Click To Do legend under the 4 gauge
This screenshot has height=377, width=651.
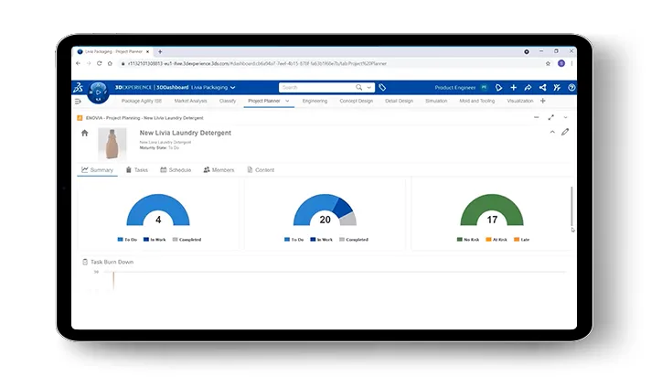click(x=127, y=240)
